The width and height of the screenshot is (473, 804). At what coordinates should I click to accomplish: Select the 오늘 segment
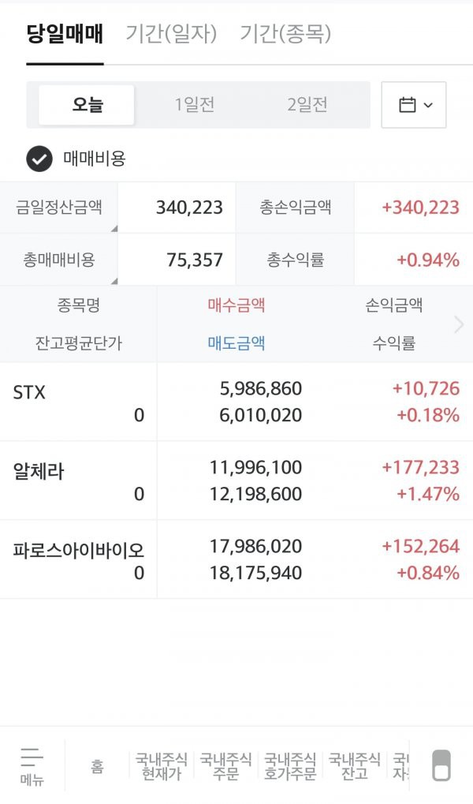point(87,105)
